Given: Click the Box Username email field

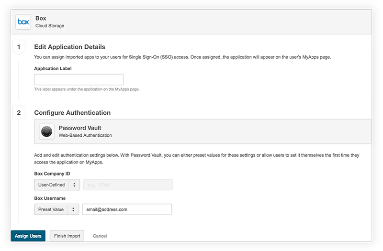Looking at the screenshot, I should pyautogui.click(x=127, y=209).
